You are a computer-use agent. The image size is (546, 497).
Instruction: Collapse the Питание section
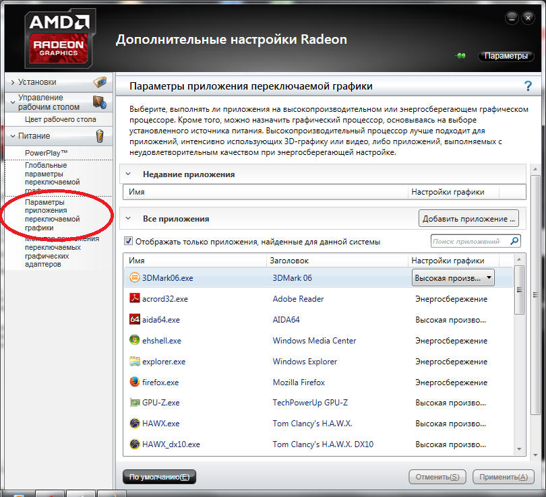[13, 136]
